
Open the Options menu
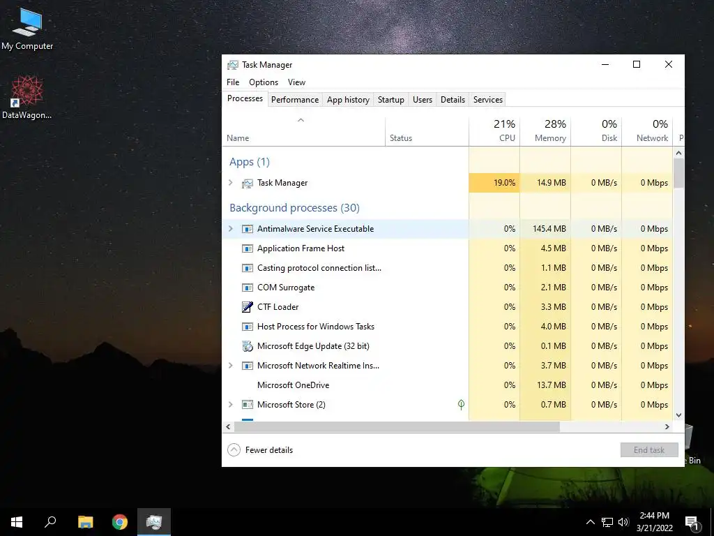click(x=264, y=82)
